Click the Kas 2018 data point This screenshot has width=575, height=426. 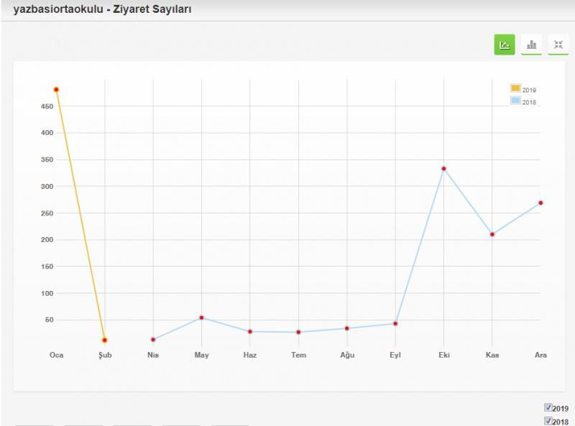tap(492, 234)
